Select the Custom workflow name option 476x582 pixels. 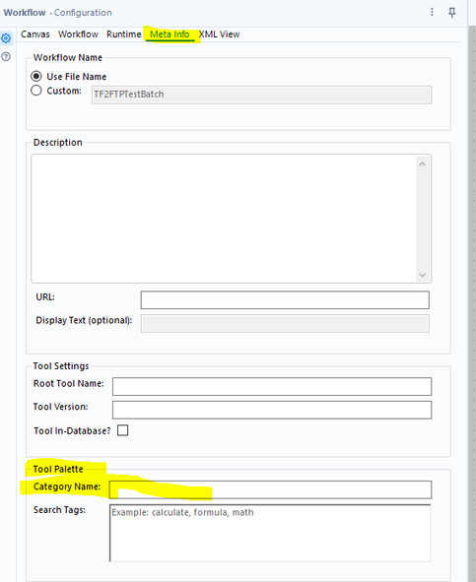(36, 91)
